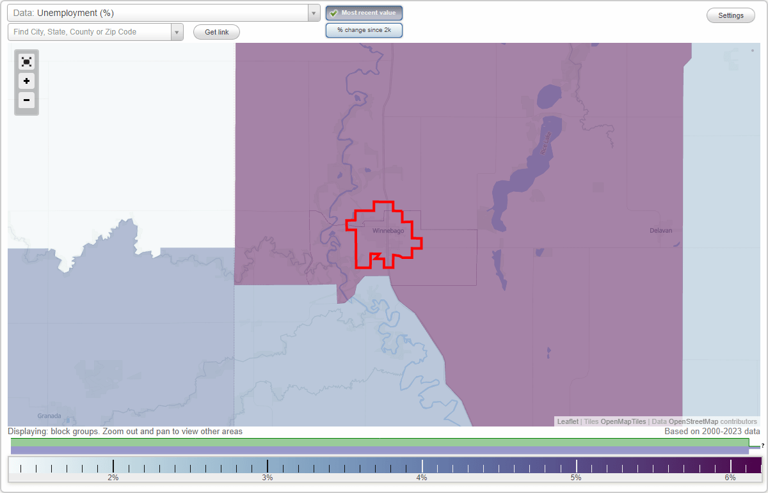Click the question mark beside coverage bars

pyautogui.click(x=762, y=445)
